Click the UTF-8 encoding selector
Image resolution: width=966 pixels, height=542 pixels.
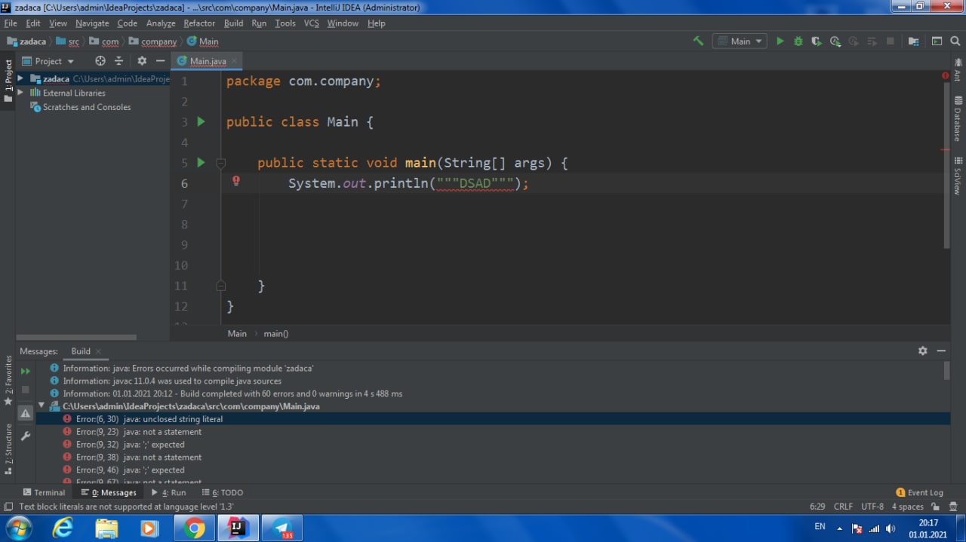872,507
